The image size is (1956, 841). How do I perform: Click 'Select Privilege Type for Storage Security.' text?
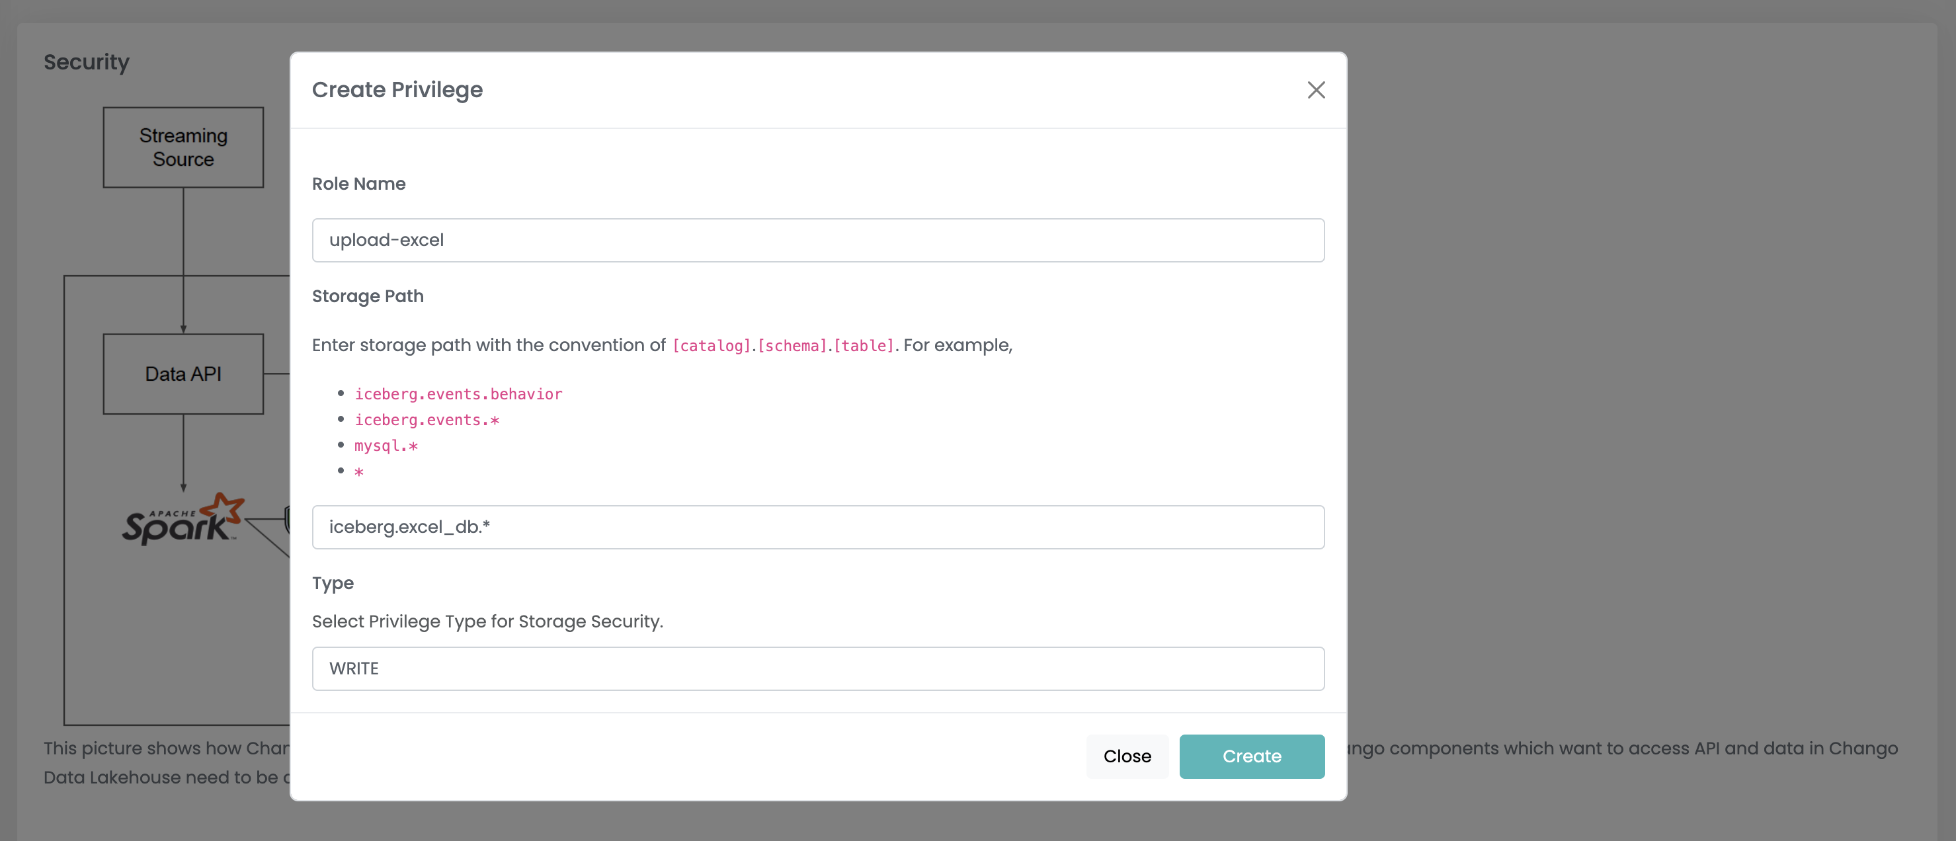[487, 621]
